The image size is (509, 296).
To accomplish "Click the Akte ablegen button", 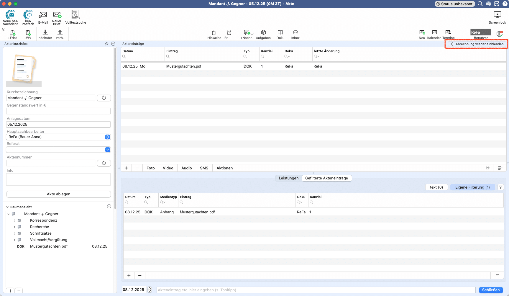I will tap(58, 194).
